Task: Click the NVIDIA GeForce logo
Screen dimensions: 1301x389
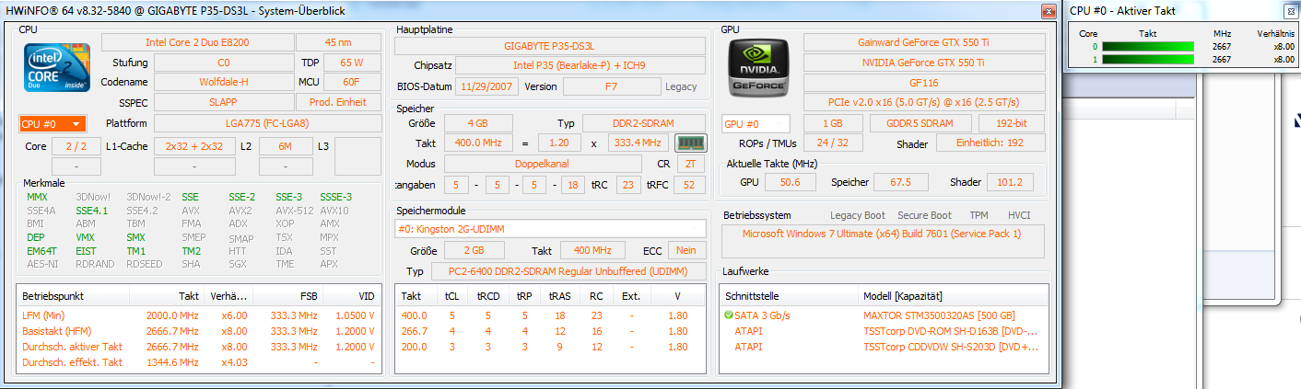Action: (759, 66)
